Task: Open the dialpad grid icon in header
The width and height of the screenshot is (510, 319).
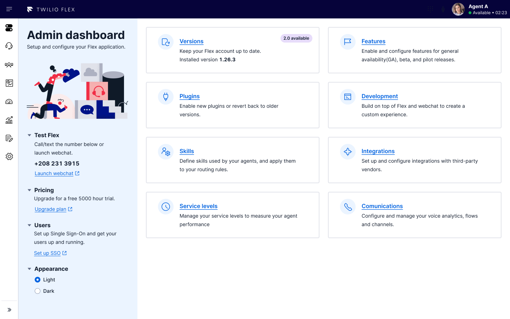Action: [430, 9]
